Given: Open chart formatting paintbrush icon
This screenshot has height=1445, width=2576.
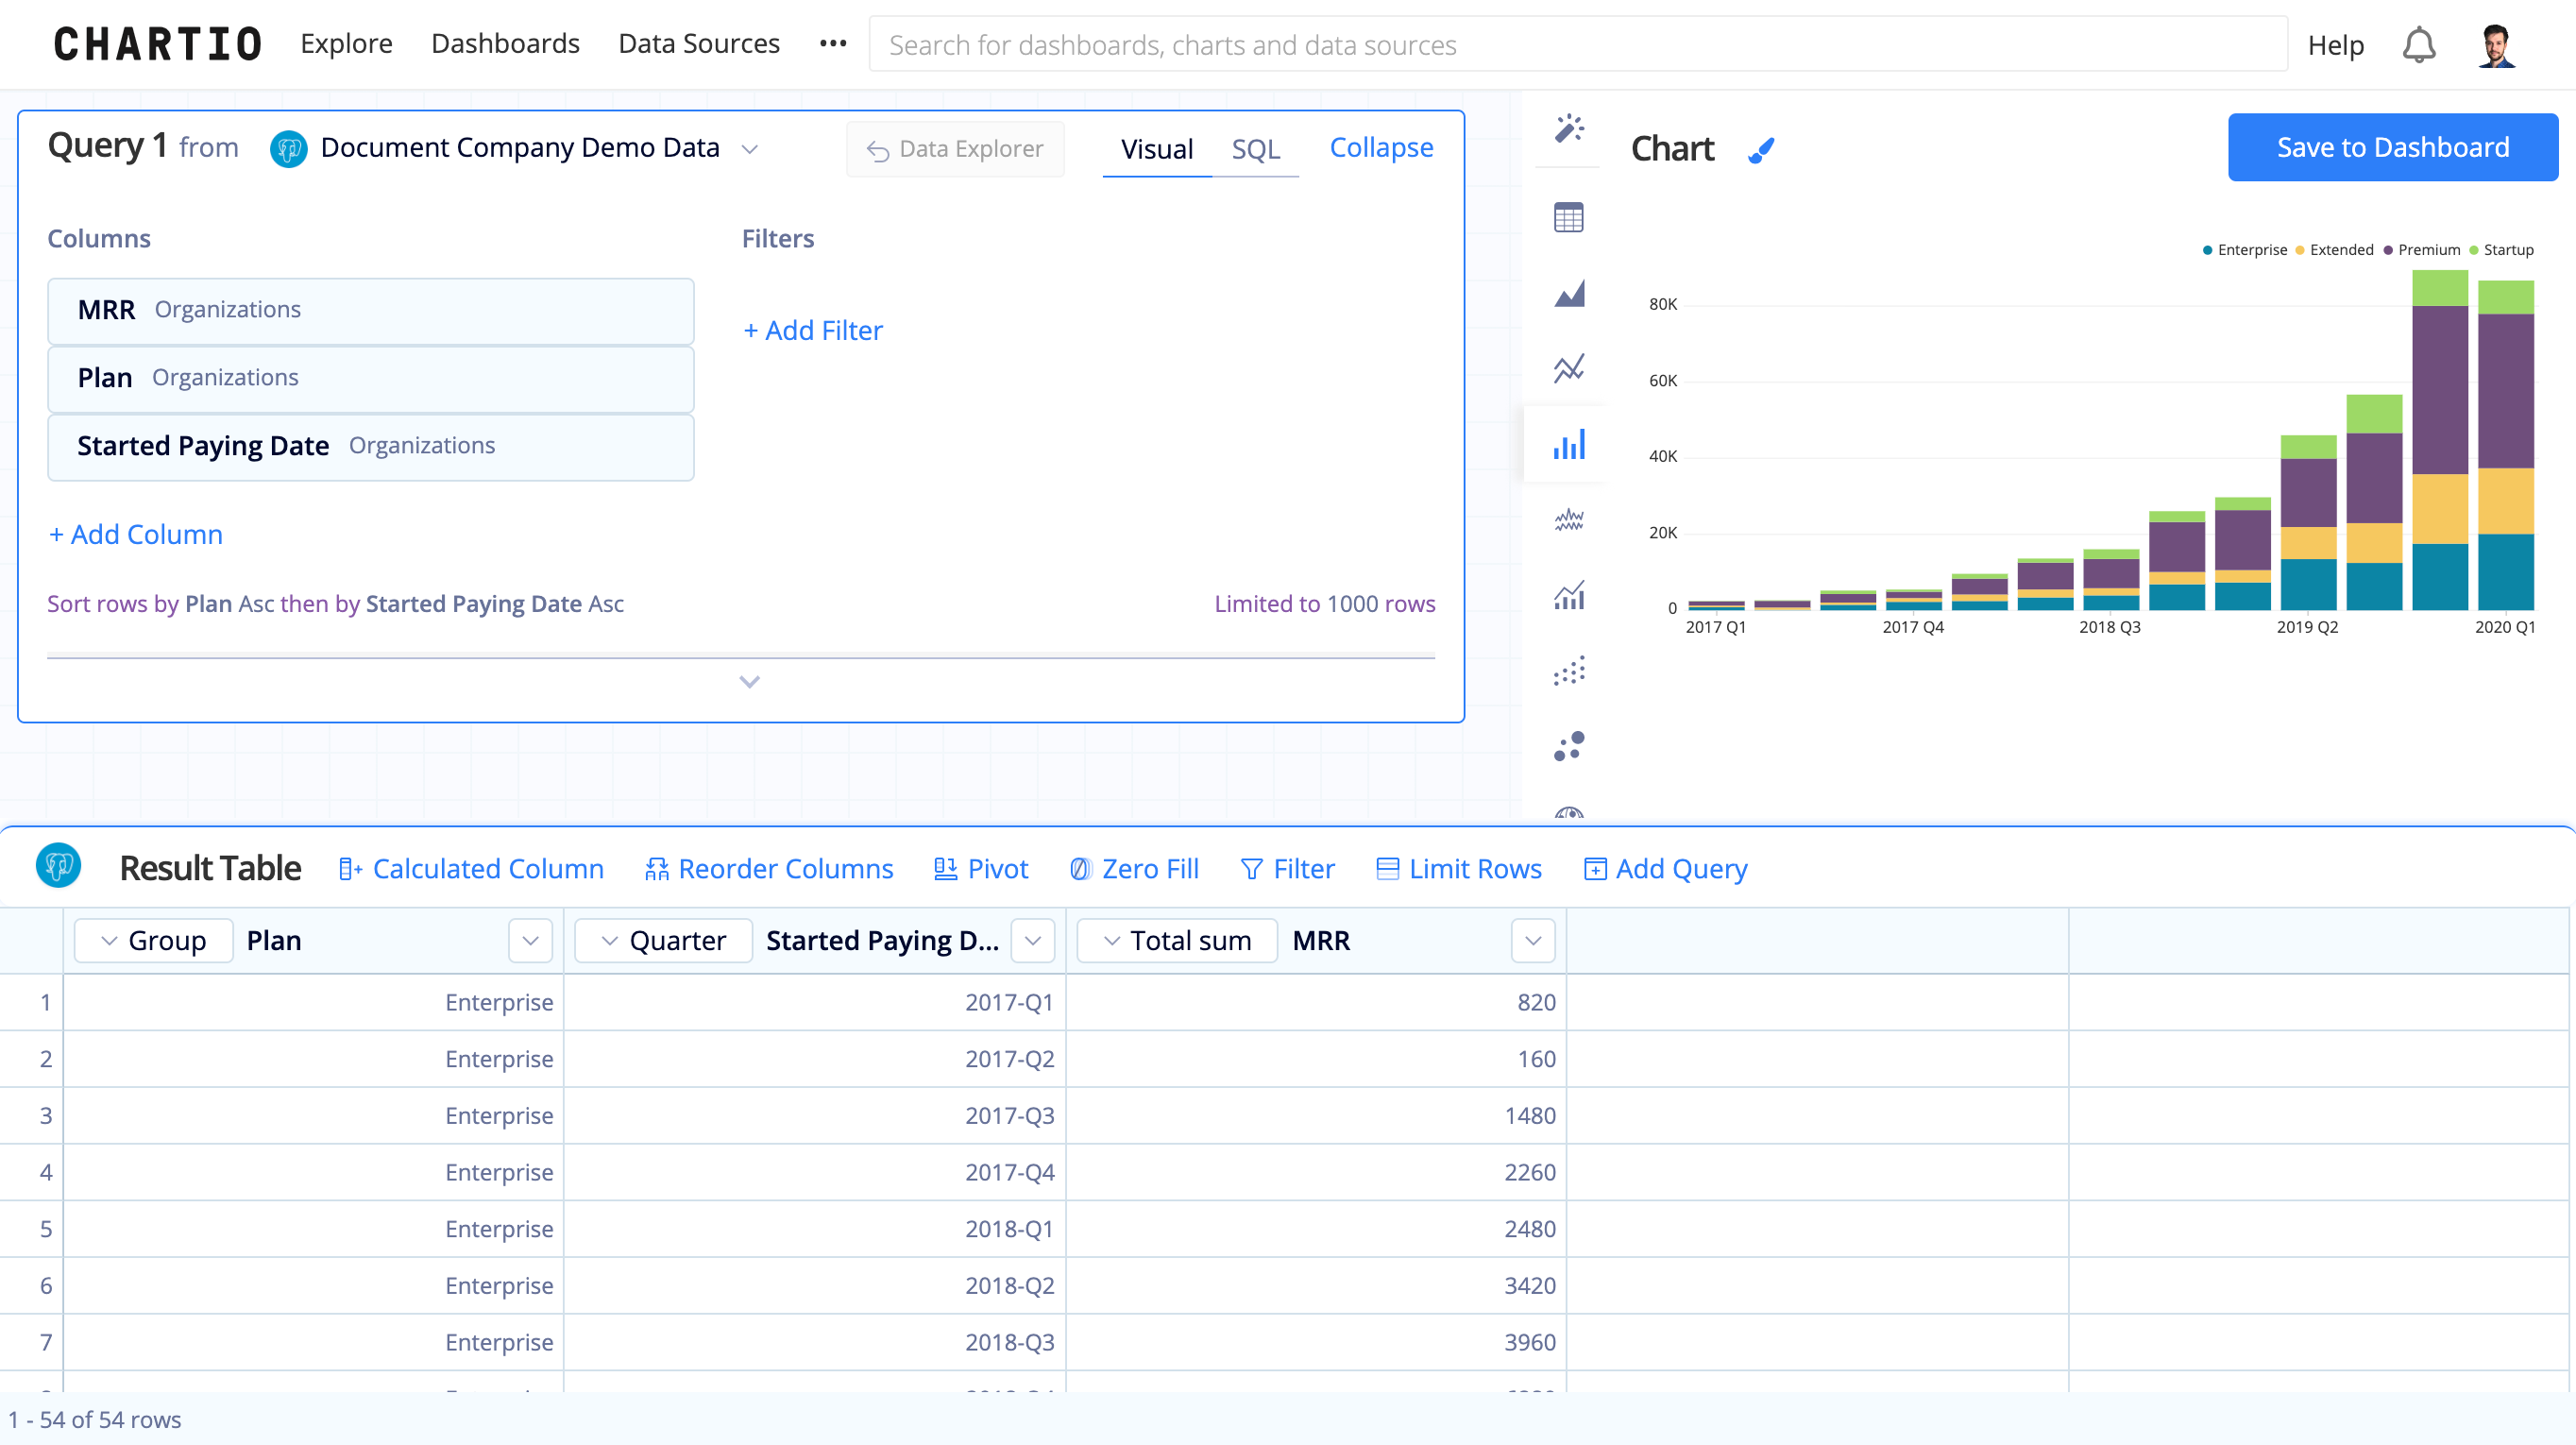Looking at the screenshot, I should click(x=1761, y=150).
